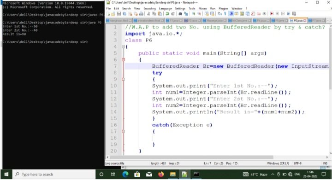The width and height of the screenshot is (332, 180).
Task: Click the Save All toolbar icon
Action: 125,14
